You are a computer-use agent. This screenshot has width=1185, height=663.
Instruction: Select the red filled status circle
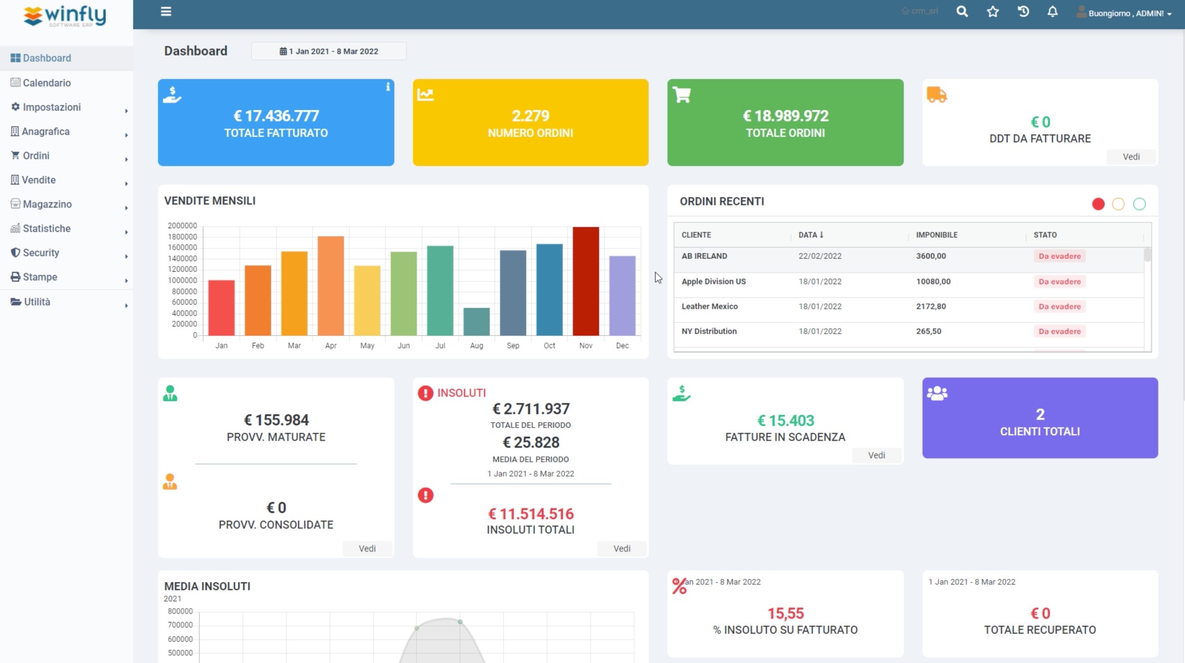pyautogui.click(x=1098, y=204)
